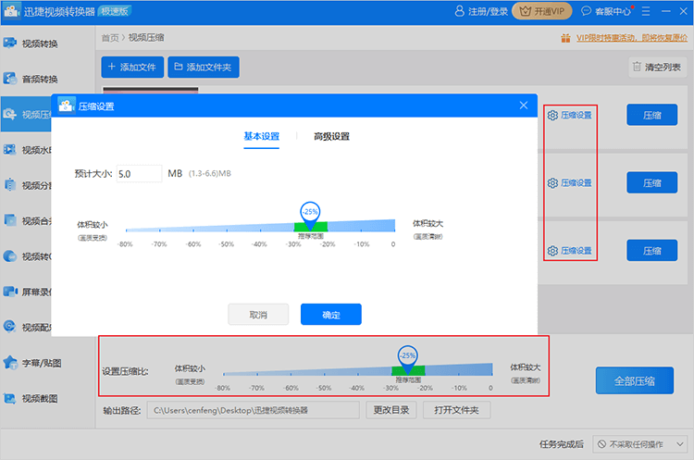Click the 确定 button in dialog
694x460 pixels.
click(330, 315)
